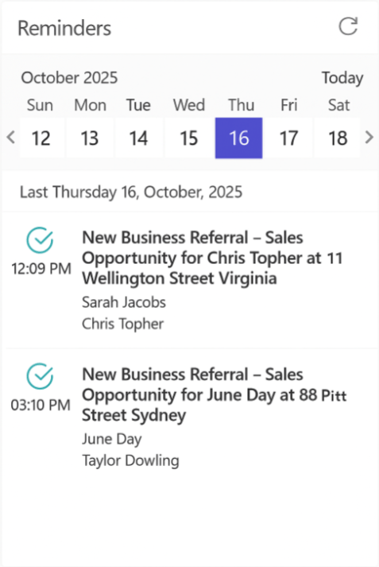
Task: Select Friday 17 in the week strip
Action: pos(288,138)
